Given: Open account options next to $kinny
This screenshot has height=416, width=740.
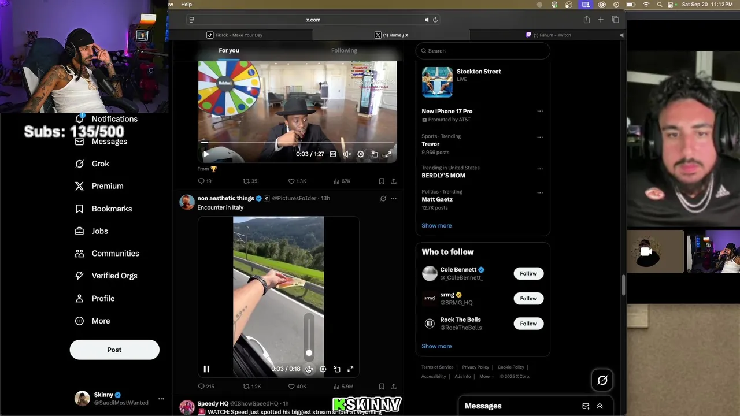Looking at the screenshot, I should pyautogui.click(x=161, y=399).
